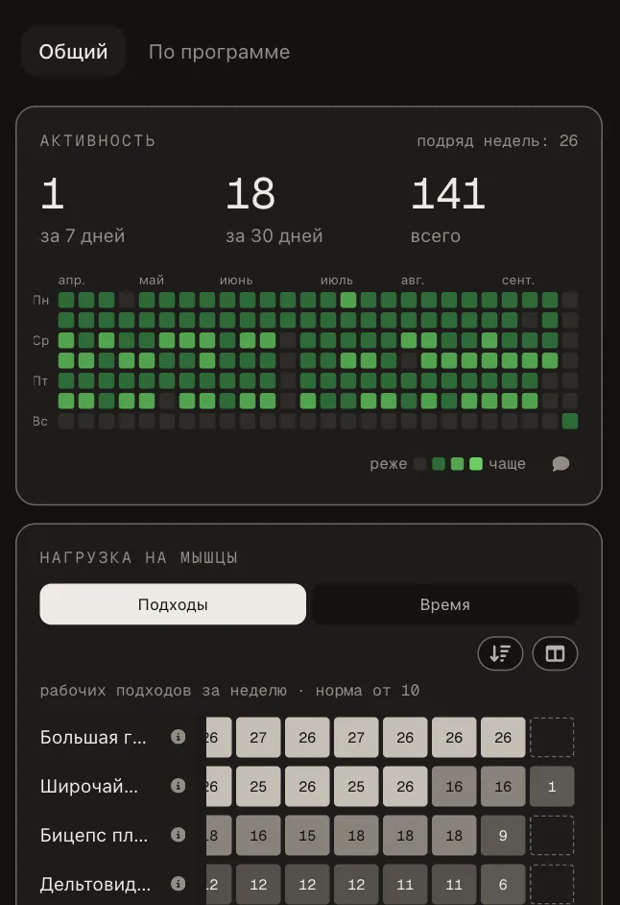Click the сент. month label
The image size is (620, 905).
tap(518, 280)
